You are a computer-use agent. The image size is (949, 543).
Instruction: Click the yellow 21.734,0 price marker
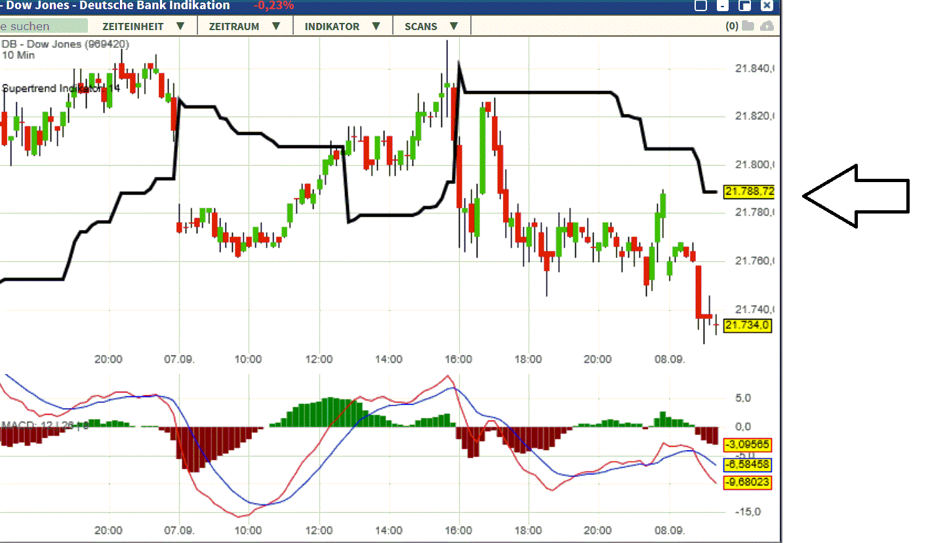click(x=748, y=326)
